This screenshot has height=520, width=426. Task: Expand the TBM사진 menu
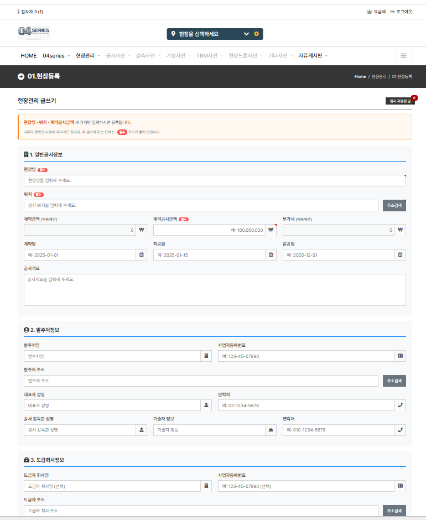tap(209, 56)
